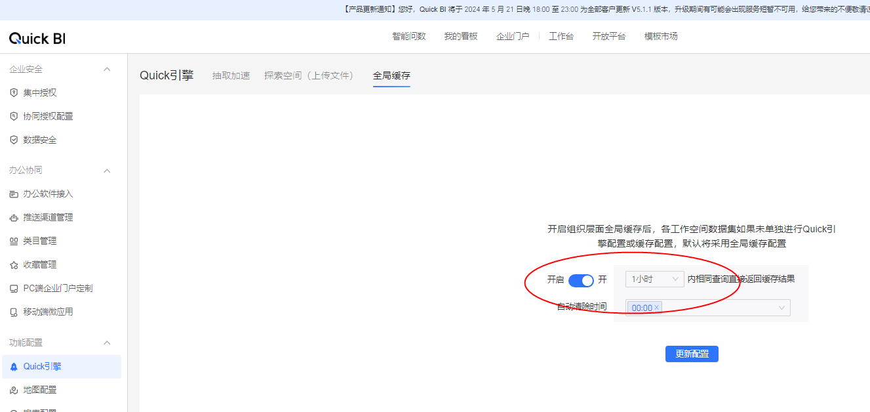Click the shield icon beside 集中授权

tap(14, 93)
